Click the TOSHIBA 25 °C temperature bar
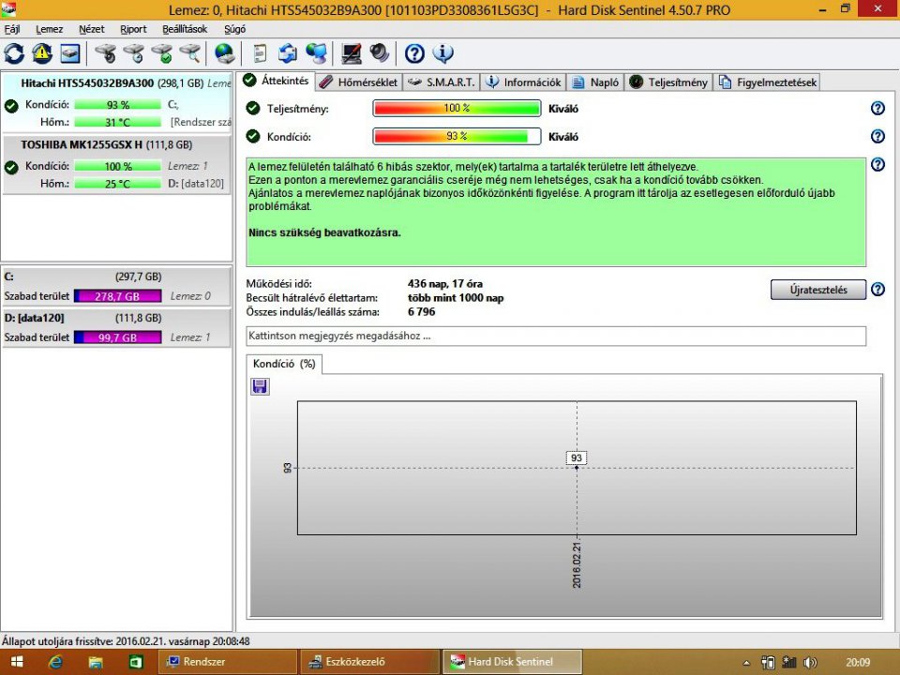The image size is (900, 675). [x=118, y=184]
